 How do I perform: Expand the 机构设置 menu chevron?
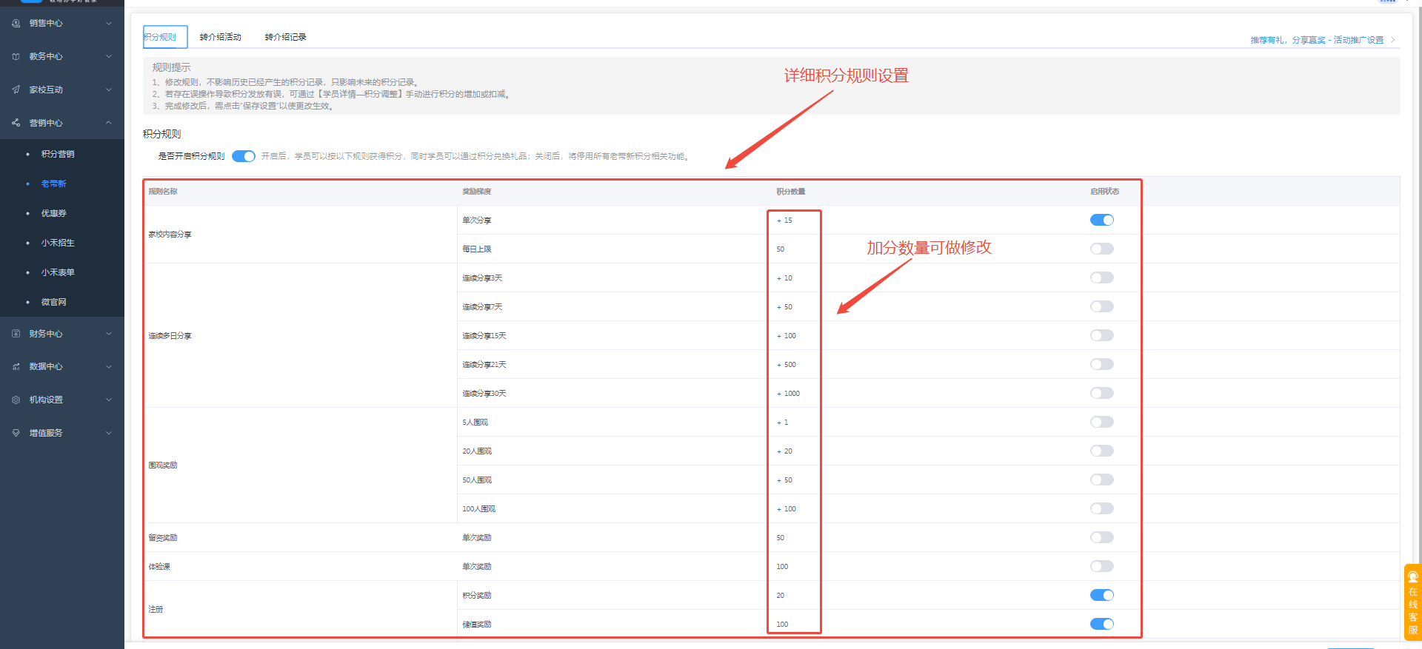109,400
